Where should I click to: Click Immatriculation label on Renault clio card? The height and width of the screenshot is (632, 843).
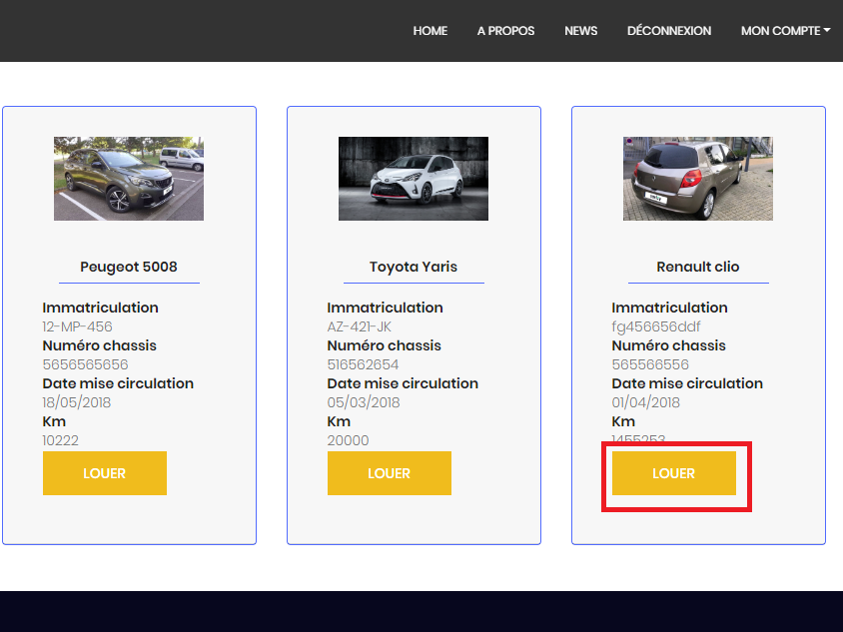[x=669, y=308]
